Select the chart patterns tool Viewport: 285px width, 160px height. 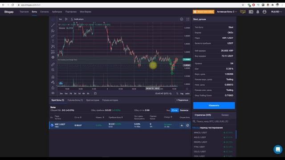pyautogui.click(x=53, y=46)
